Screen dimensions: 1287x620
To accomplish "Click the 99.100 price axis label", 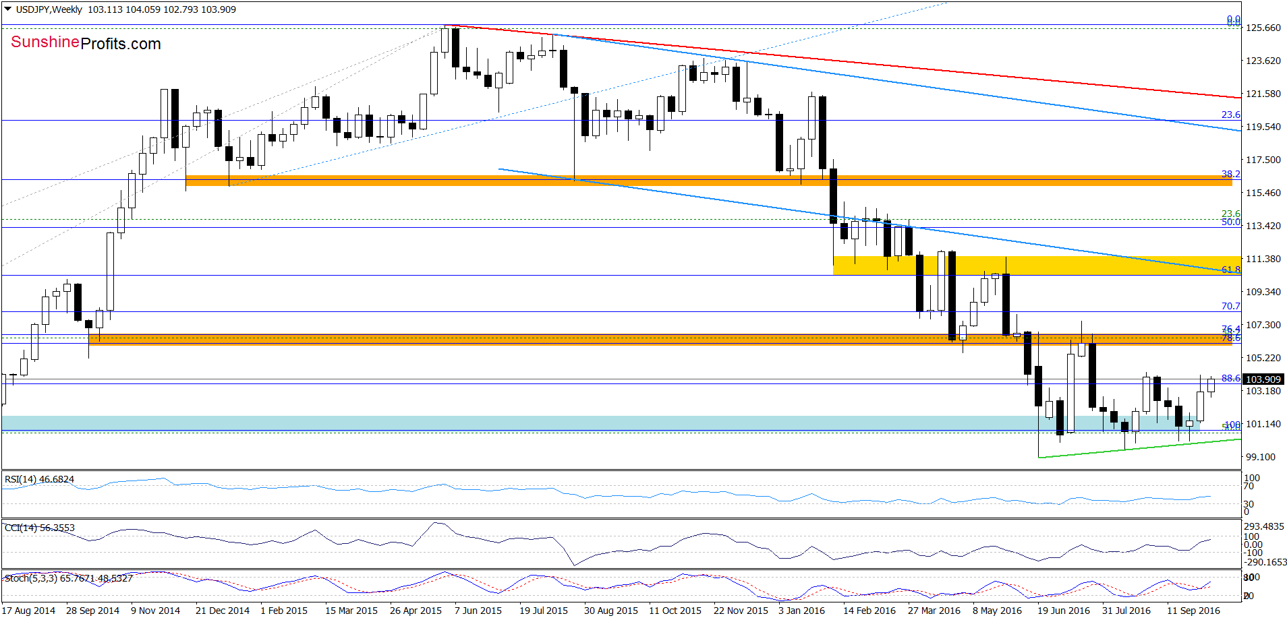I will click(1260, 457).
